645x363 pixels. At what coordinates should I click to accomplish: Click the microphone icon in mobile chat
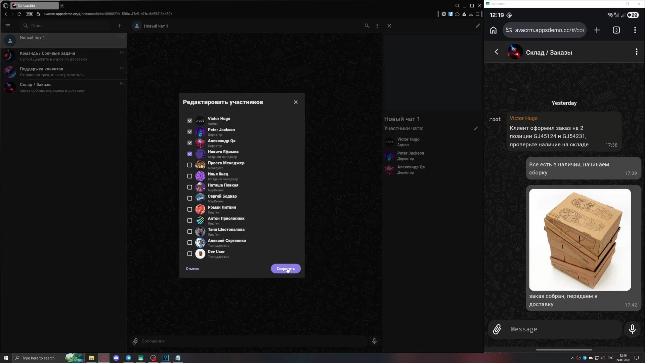[632, 329]
